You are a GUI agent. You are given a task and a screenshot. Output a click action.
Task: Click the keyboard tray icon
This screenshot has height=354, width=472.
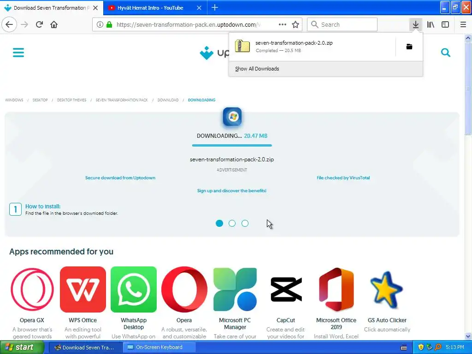click(404, 348)
